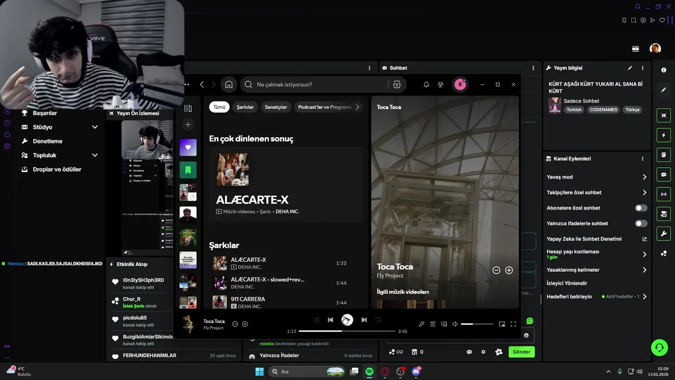The image size is (675, 380).
Task: Seek within the Spotify song progress bar
Action: coord(347,331)
